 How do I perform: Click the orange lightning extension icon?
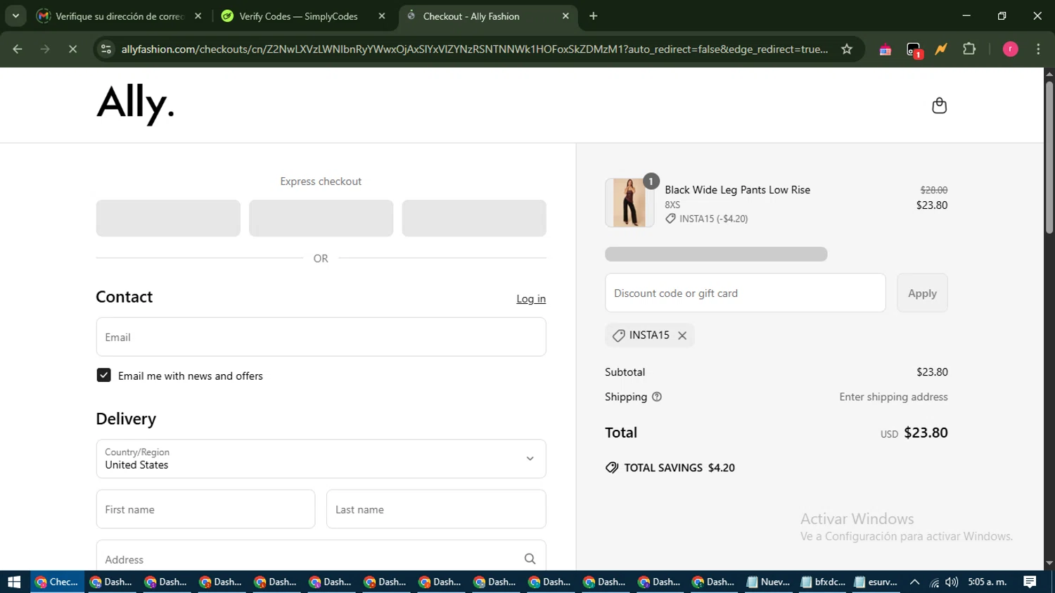[941, 49]
